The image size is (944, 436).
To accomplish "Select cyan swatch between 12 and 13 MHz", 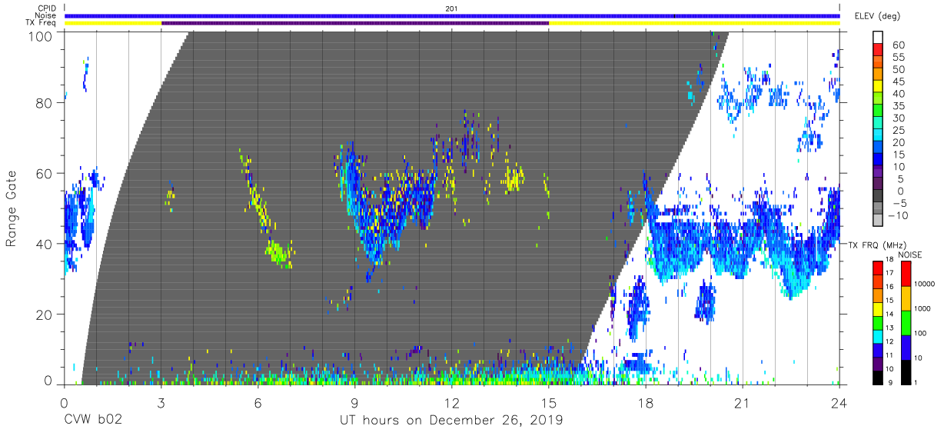I will point(878,335).
